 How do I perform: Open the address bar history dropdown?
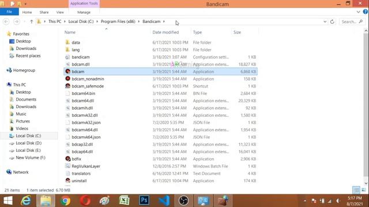pyautogui.click(x=325, y=22)
